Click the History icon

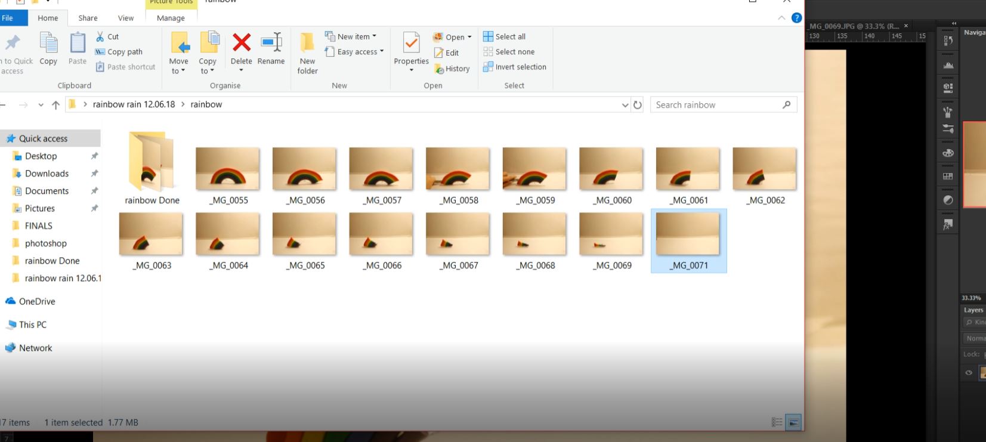pos(439,69)
